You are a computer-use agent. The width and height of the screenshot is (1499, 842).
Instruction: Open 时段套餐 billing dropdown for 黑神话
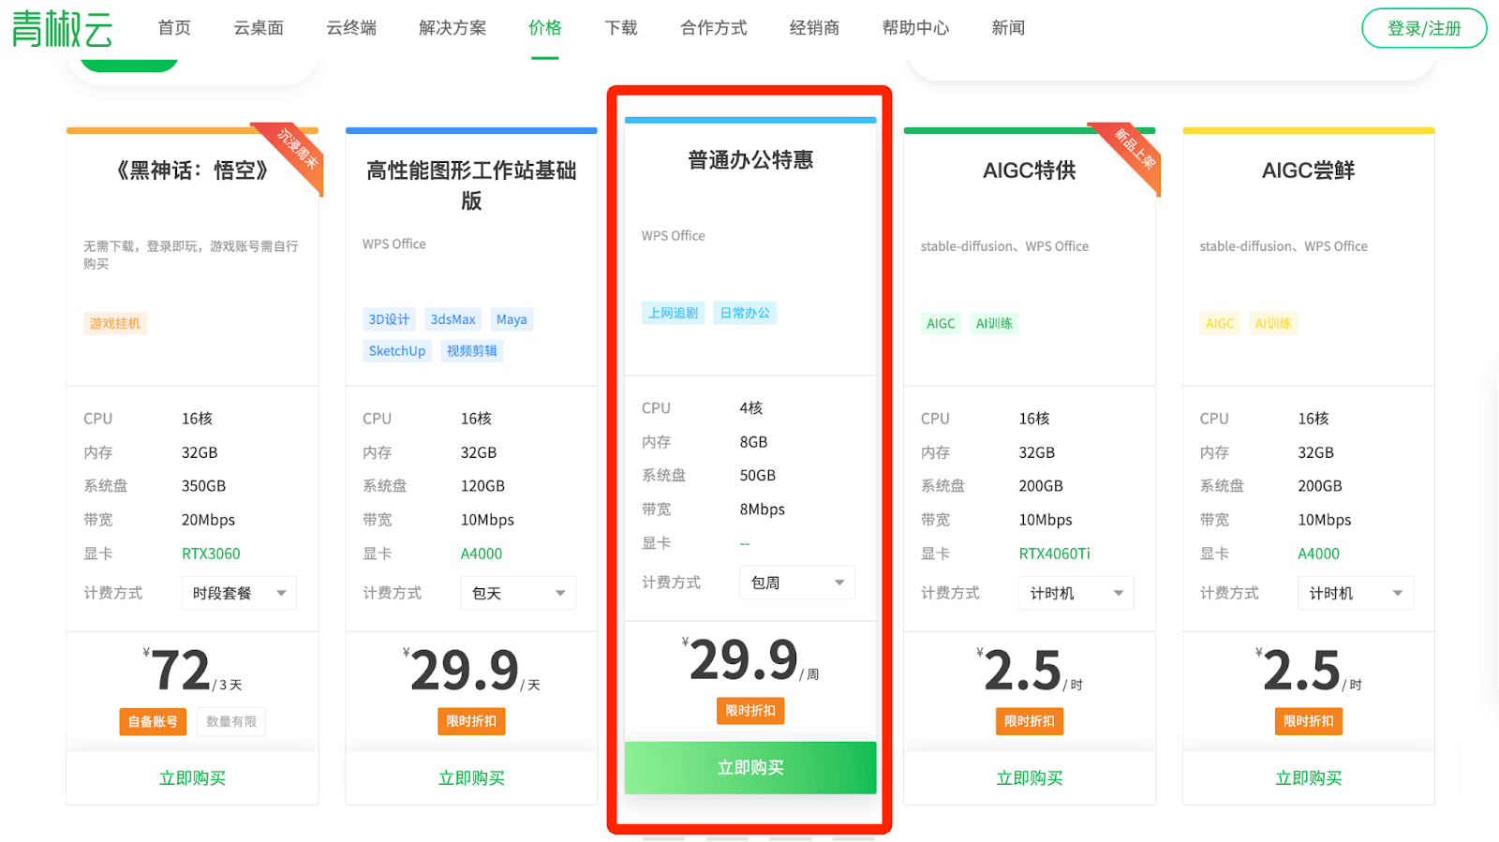(239, 593)
